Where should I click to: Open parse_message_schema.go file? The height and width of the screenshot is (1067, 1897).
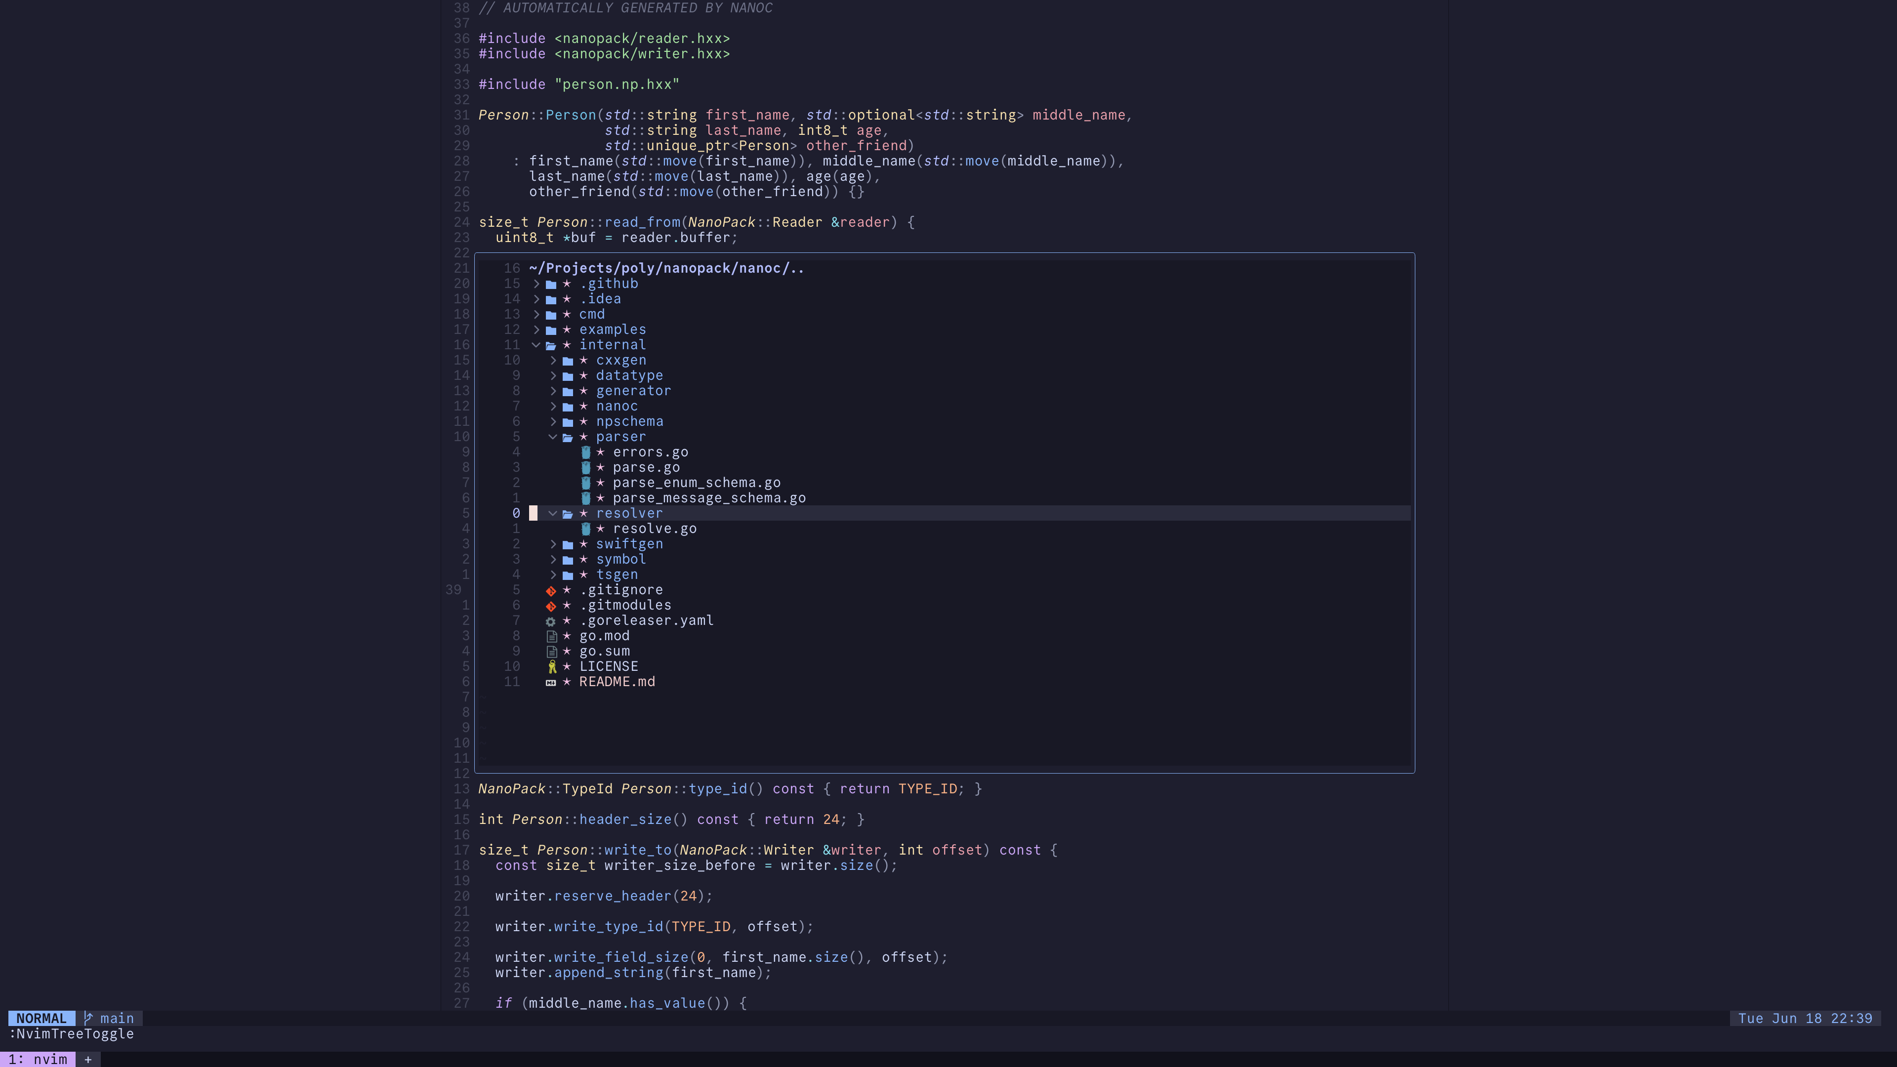pyautogui.click(x=708, y=498)
